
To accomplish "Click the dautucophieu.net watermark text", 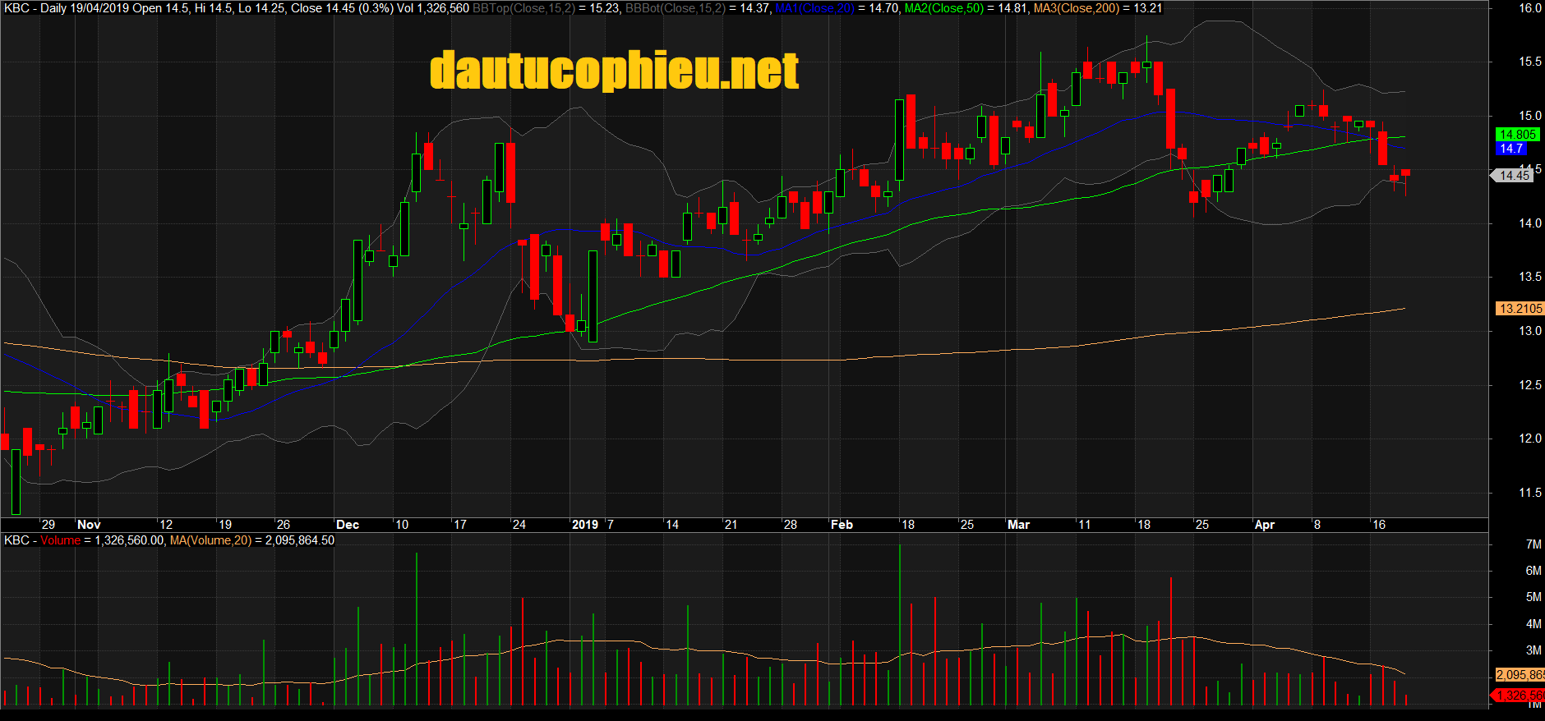I will point(614,71).
